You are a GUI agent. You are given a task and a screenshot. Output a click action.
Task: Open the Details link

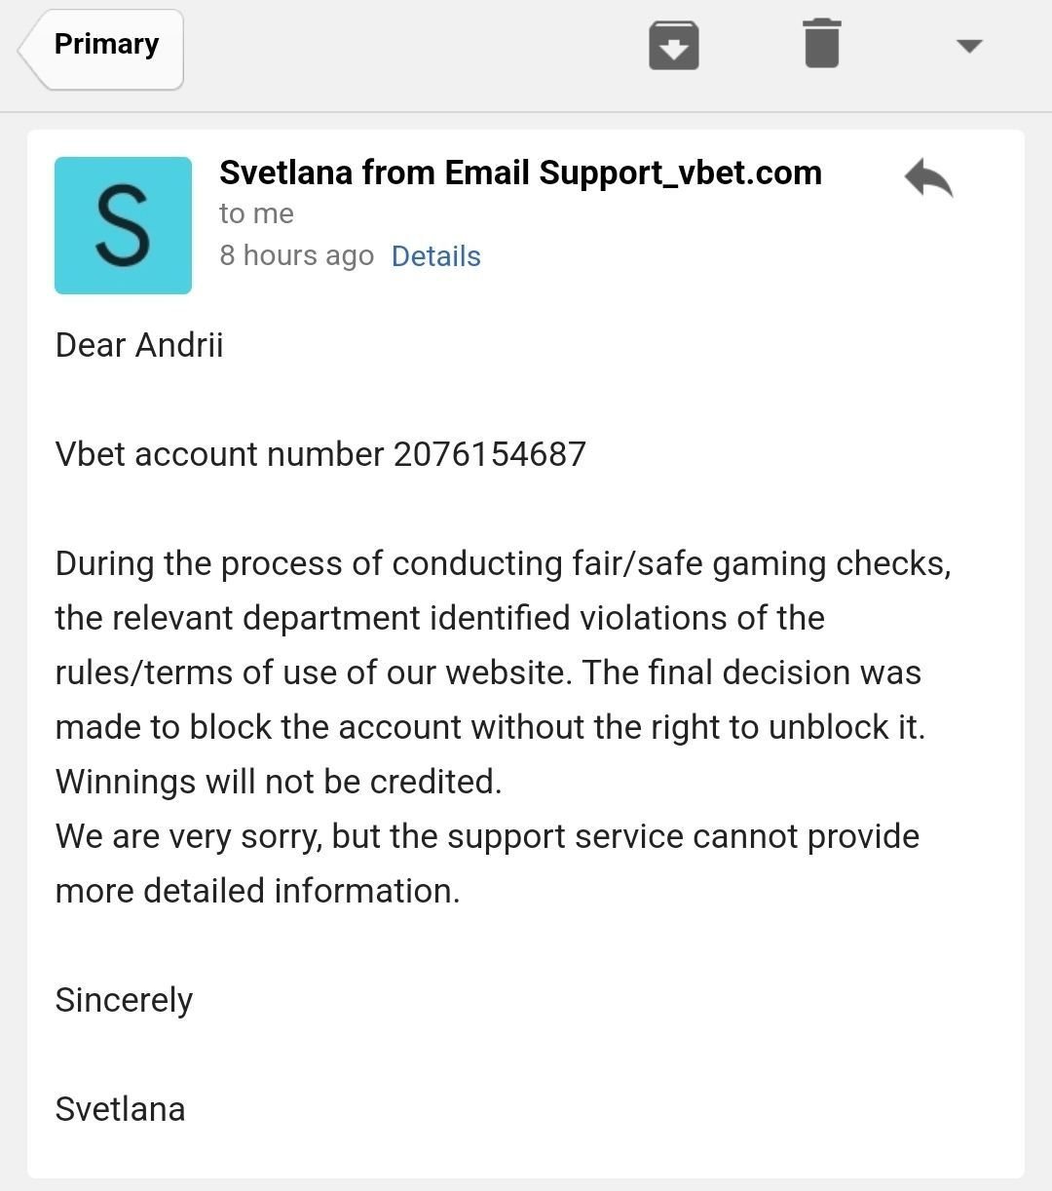click(435, 256)
